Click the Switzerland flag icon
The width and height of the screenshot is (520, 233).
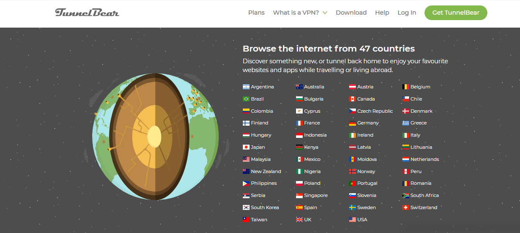pos(406,208)
